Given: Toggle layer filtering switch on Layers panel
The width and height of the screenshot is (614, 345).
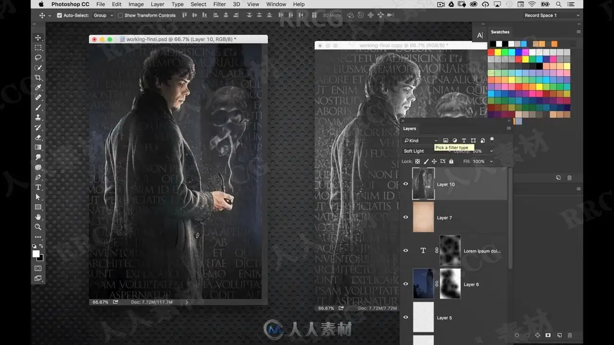Looking at the screenshot, I should 492,140.
